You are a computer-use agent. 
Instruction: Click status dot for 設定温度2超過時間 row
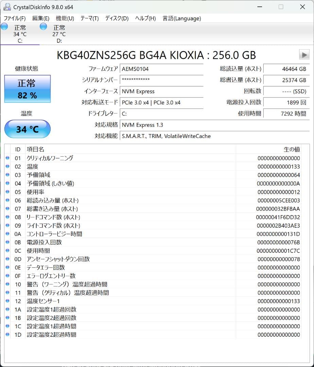click(7, 335)
